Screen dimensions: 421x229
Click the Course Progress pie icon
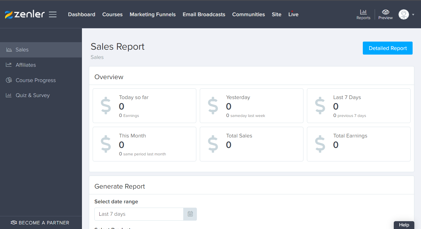pos(9,80)
